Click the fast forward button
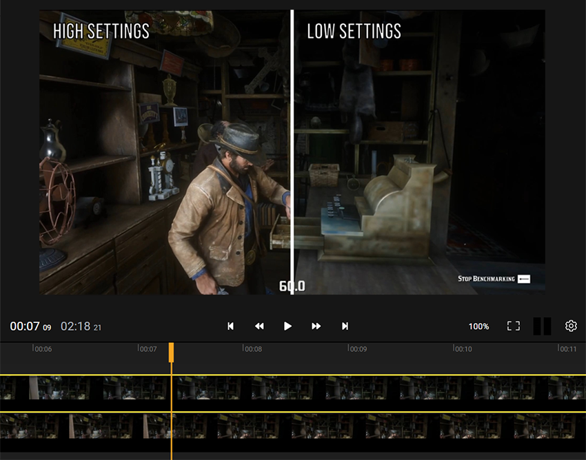Image resolution: width=586 pixels, height=460 pixels. [316, 326]
